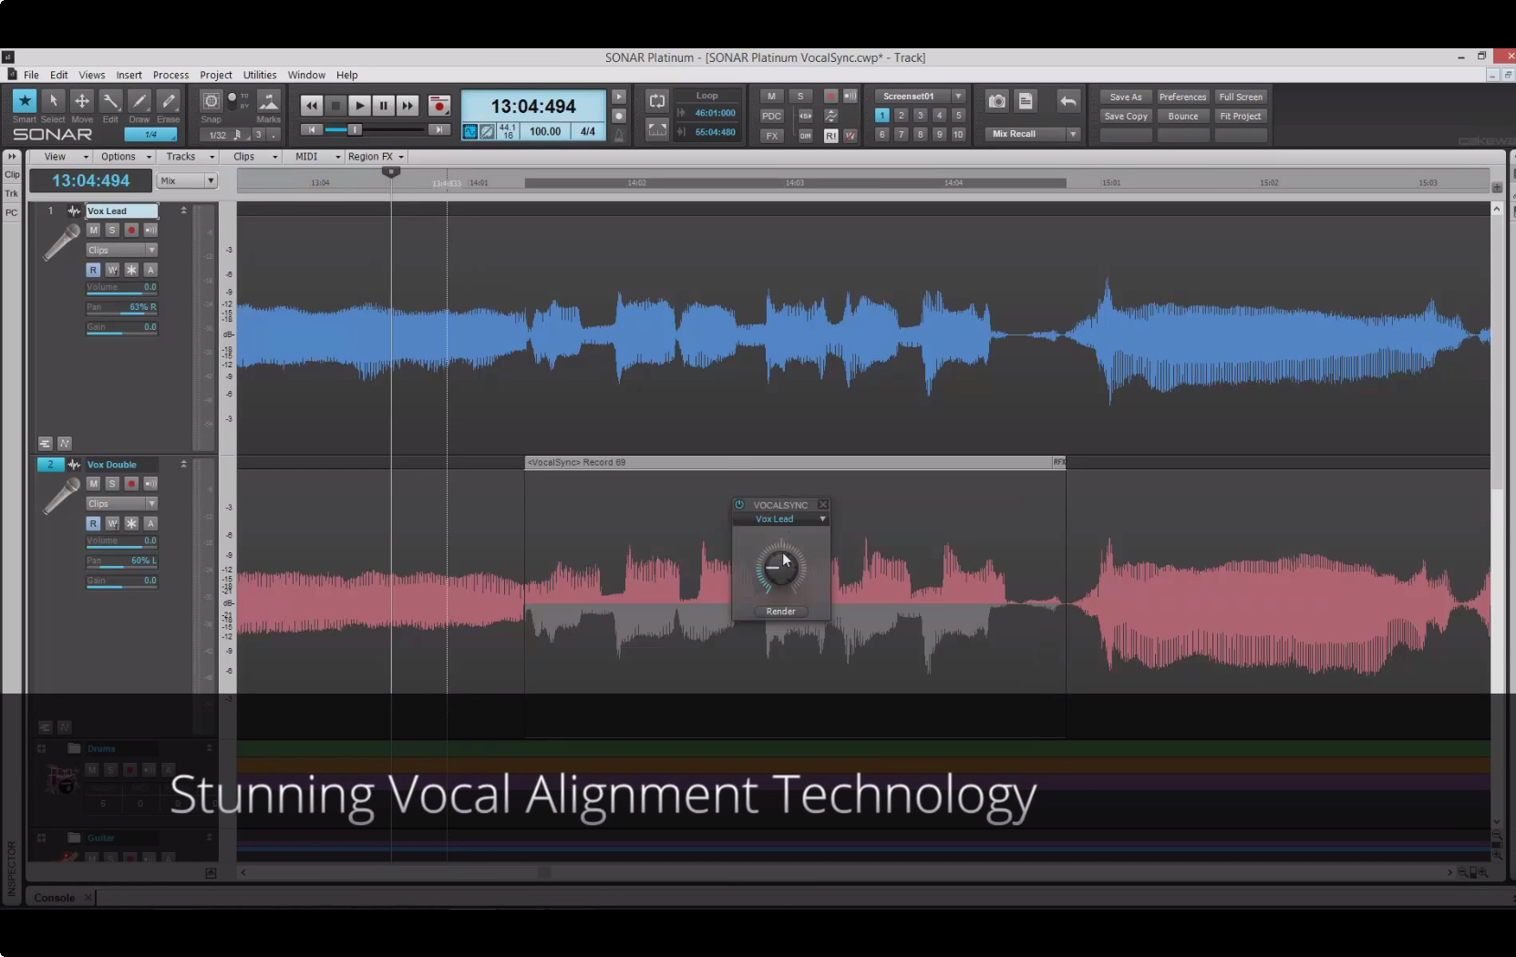Click the R! automation read button
The width and height of the screenshot is (1516, 957).
(x=830, y=136)
